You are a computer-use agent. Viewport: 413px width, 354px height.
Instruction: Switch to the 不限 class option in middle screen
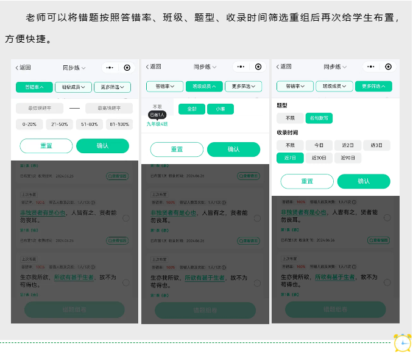(x=157, y=106)
